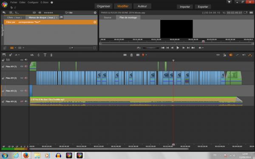The height and width of the screenshot is (159, 255).
Task: Mute audio of Piste AV (3)
Action: [26, 91]
